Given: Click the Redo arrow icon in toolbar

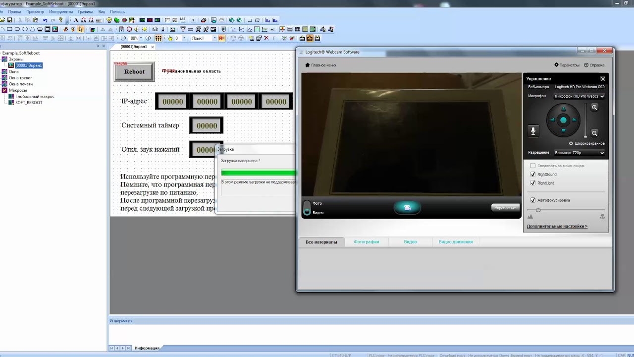Looking at the screenshot, I should point(53,20).
